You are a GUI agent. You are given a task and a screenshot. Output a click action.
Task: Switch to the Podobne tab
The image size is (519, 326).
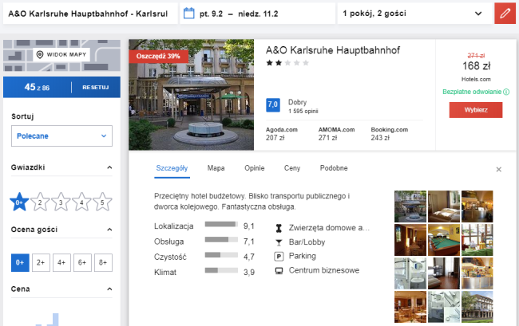(x=334, y=168)
